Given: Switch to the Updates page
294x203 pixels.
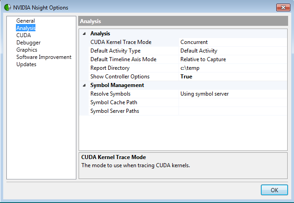Looking at the screenshot, I should click(x=26, y=64).
